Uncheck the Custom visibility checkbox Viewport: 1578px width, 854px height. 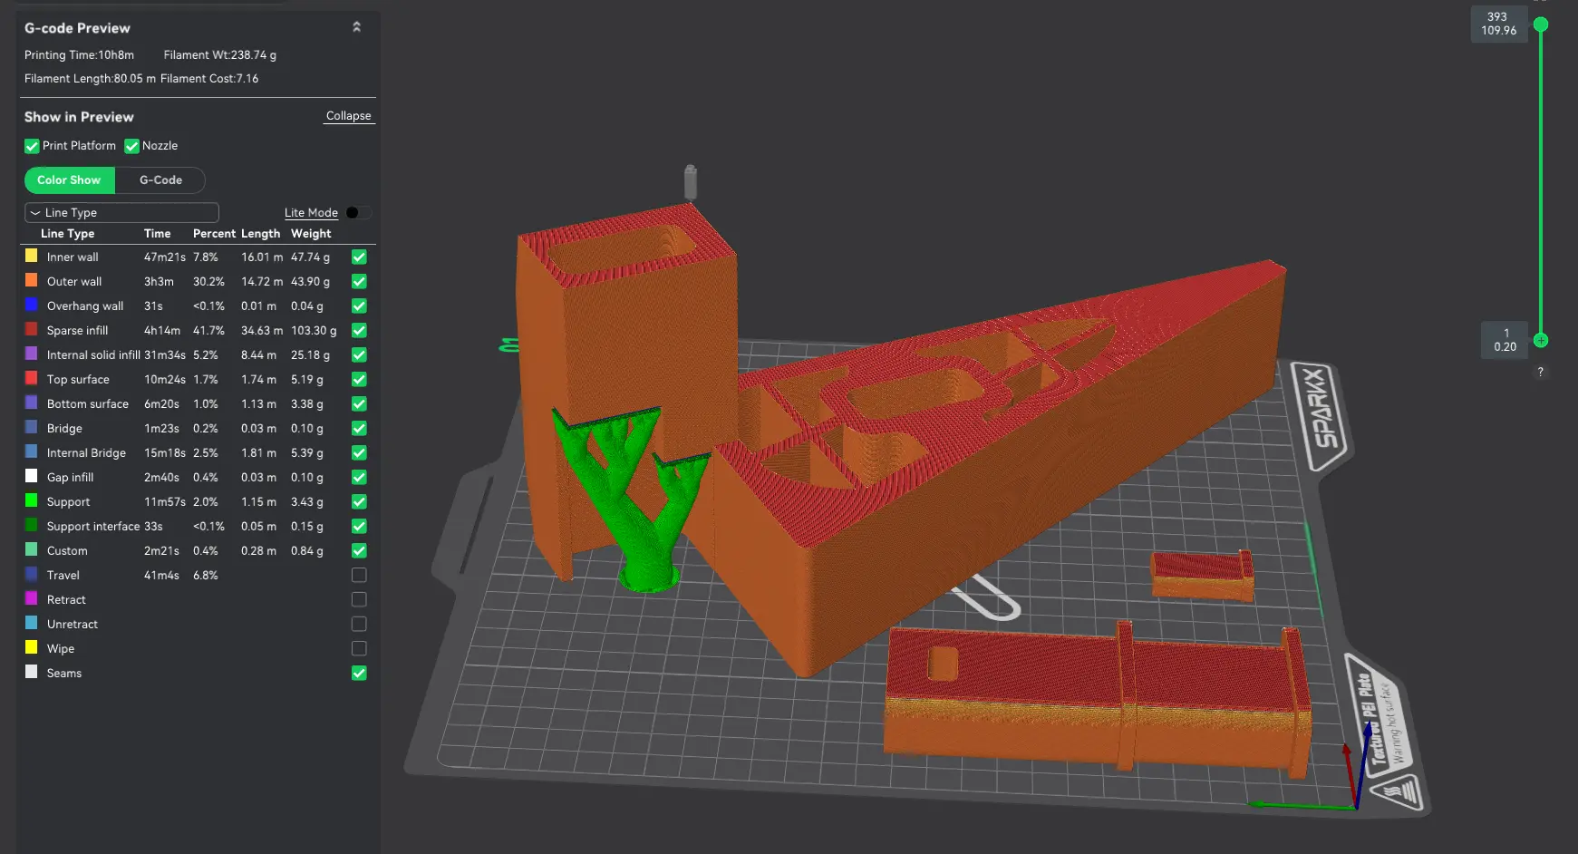click(359, 550)
